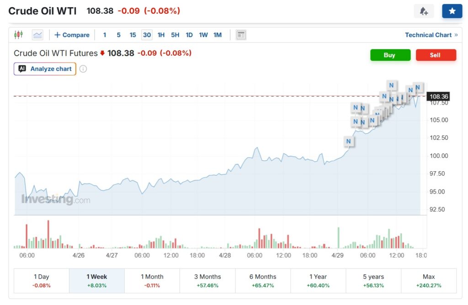Click the create alert bell icon

[424, 11]
